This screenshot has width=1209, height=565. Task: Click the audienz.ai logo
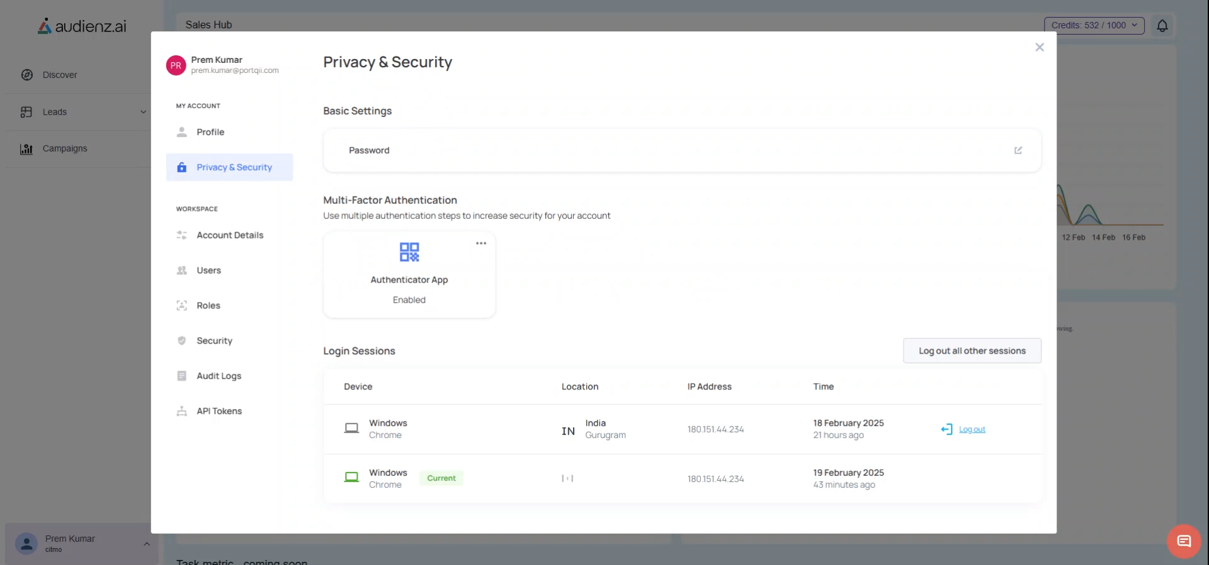[x=82, y=26]
